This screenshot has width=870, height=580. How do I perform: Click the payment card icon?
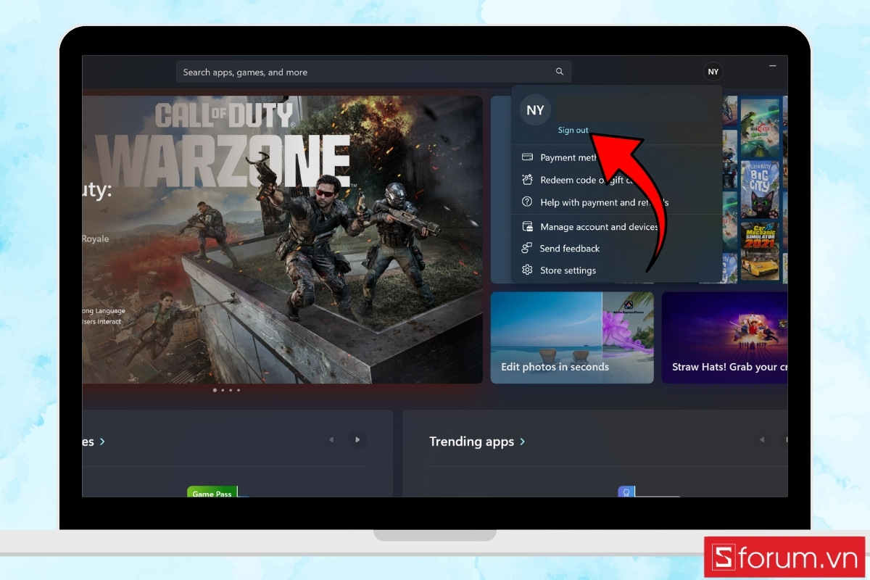[x=527, y=157]
